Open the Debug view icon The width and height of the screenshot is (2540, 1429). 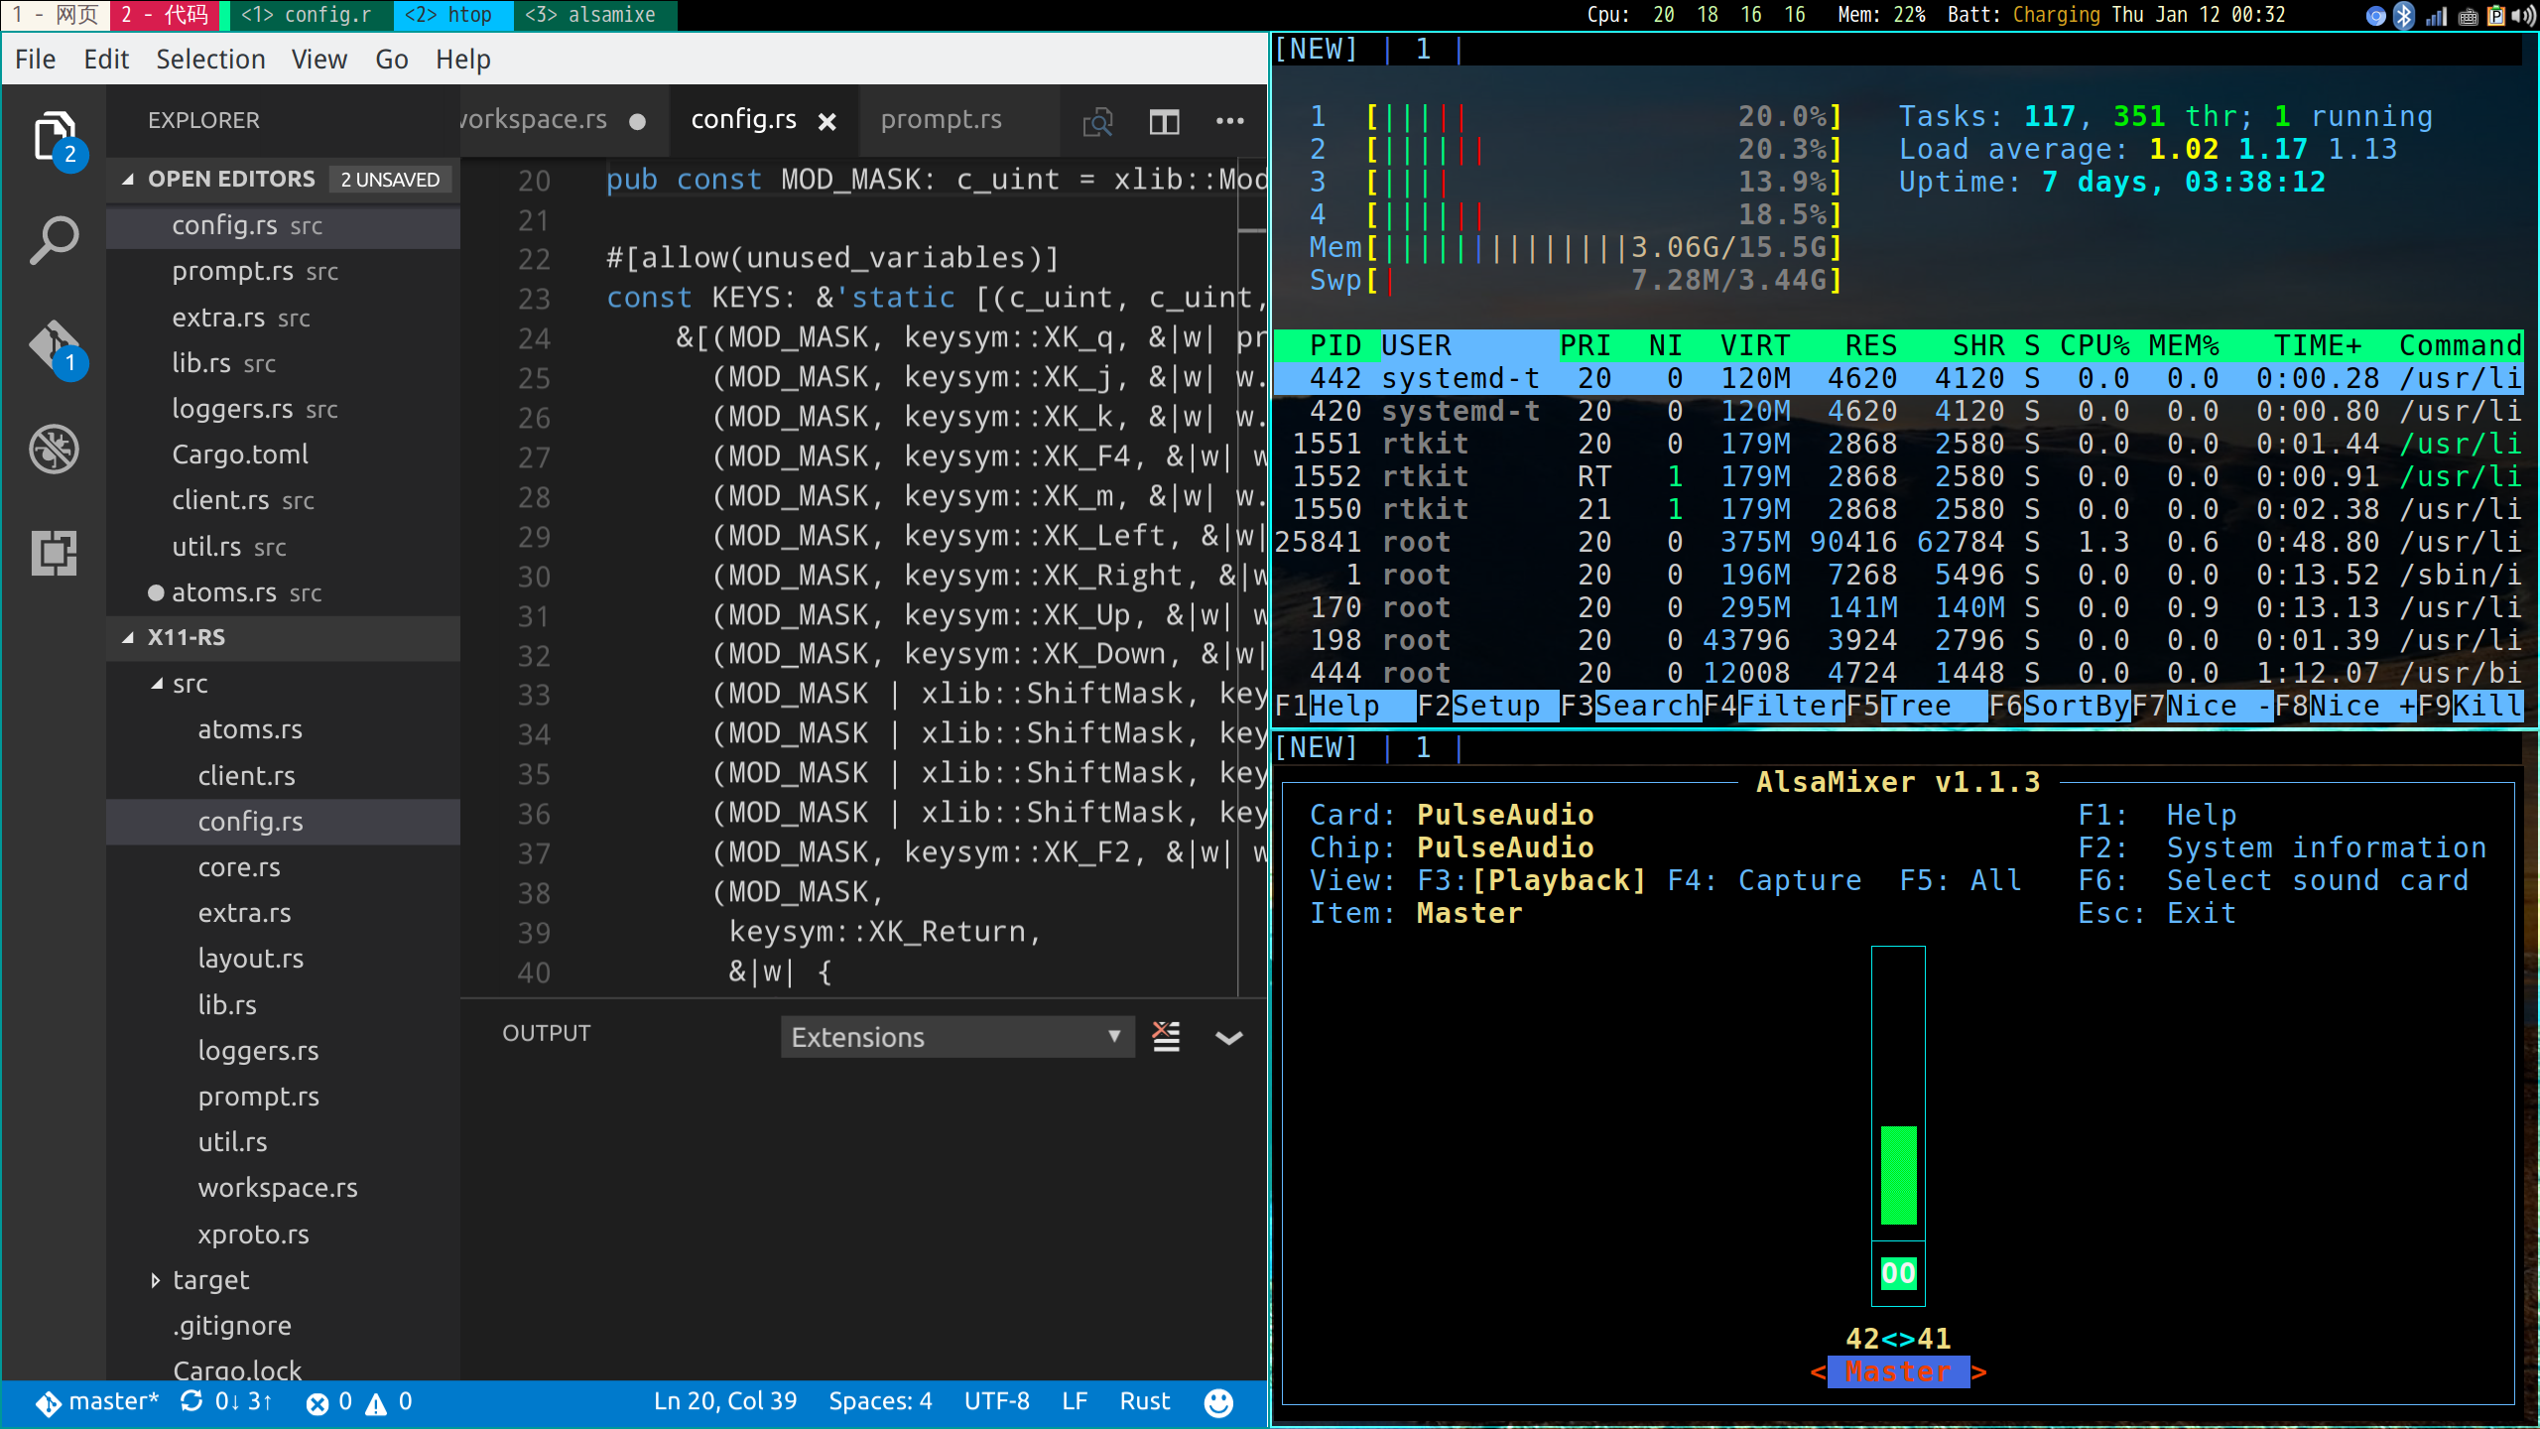tap(54, 450)
